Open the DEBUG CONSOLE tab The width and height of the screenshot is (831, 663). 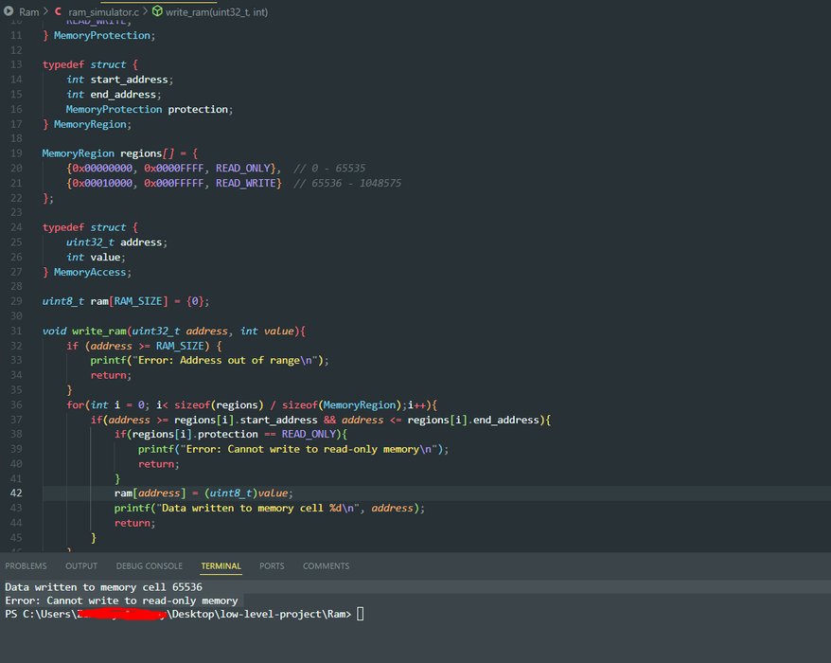(150, 566)
